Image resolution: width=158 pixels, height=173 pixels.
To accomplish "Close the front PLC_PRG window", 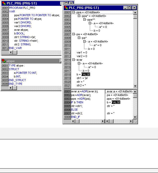I will tap(134, 8).
